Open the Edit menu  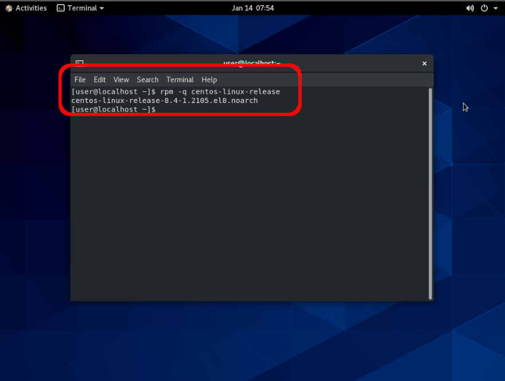(x=100, y=80)
